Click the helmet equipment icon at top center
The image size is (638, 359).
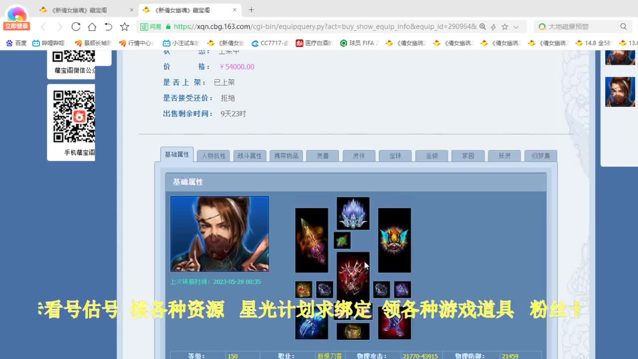(x=353, y=213)
